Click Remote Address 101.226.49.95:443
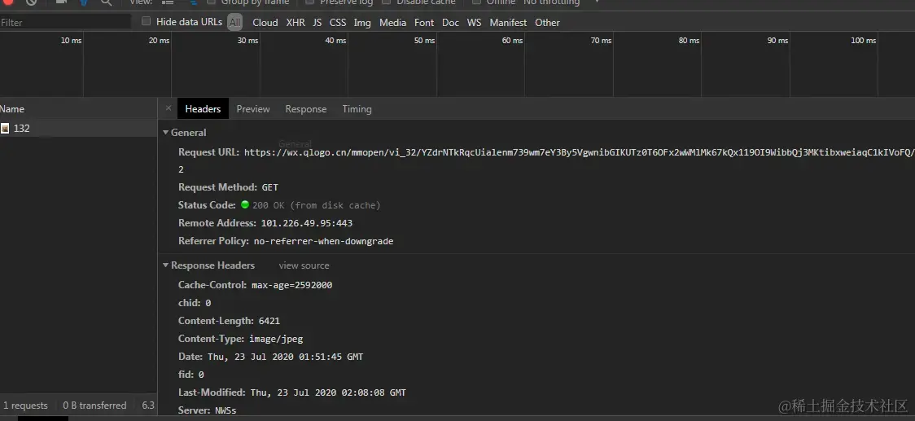This screenshot has height=421, width=915. pyautogui.click(x=306, y=223)
